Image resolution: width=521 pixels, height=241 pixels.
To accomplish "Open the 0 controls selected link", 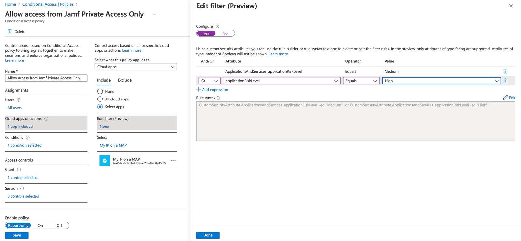I will 23,196.
